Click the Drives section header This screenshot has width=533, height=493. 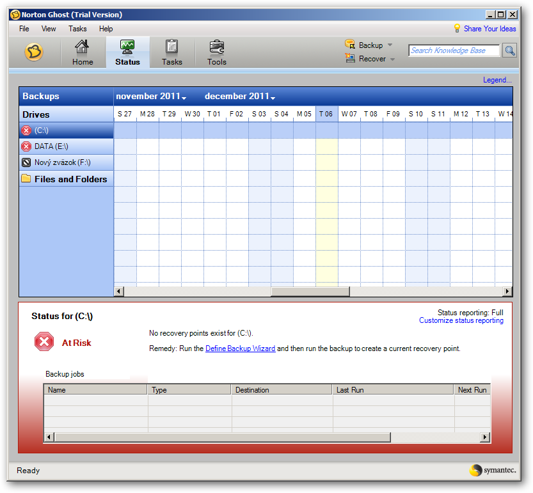click(67, 114)
